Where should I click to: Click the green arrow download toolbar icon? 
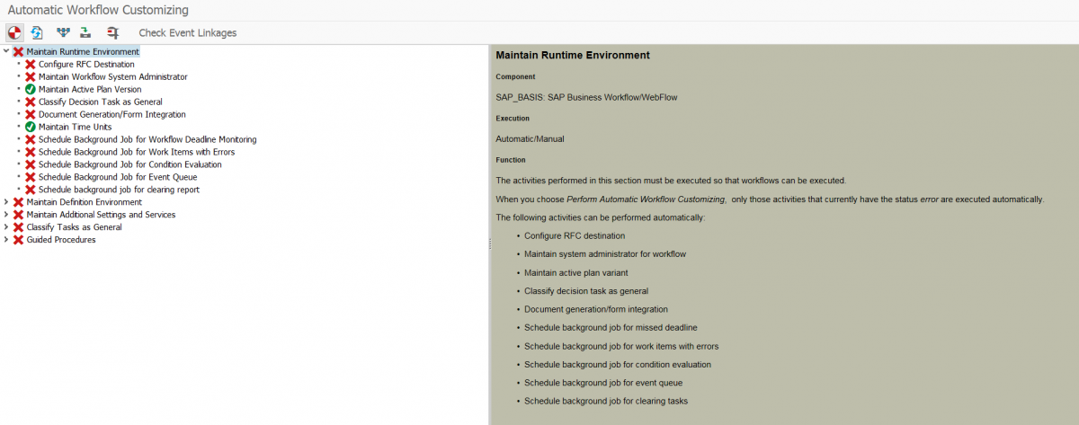point(85,33)
